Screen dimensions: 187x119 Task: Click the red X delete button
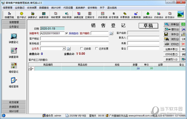tap(183, 44)
